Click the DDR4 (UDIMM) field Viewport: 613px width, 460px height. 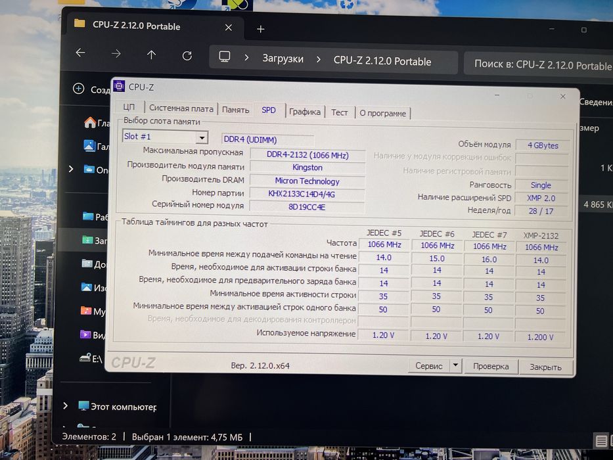[268, 139]
